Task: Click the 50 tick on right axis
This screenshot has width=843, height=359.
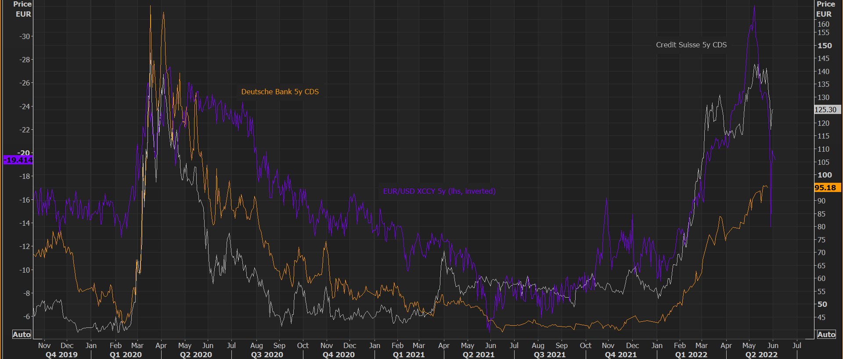Action: [x=822, y=304]
